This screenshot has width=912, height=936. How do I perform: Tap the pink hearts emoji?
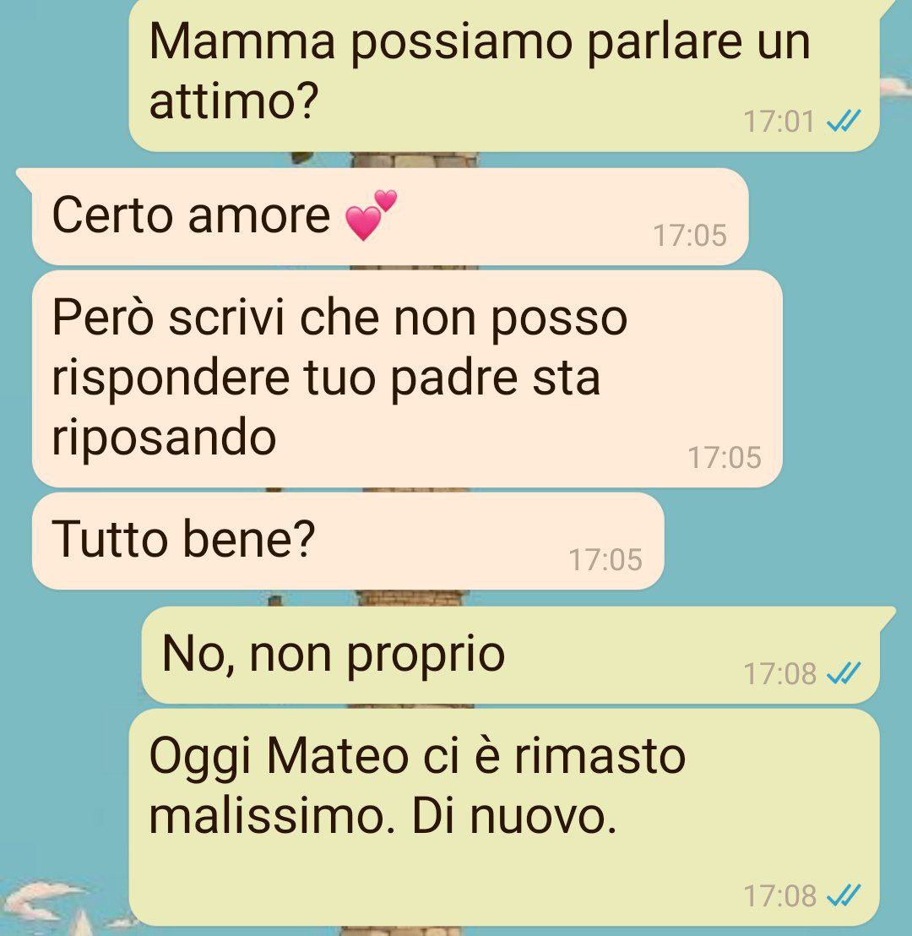[x=371, y=215]
